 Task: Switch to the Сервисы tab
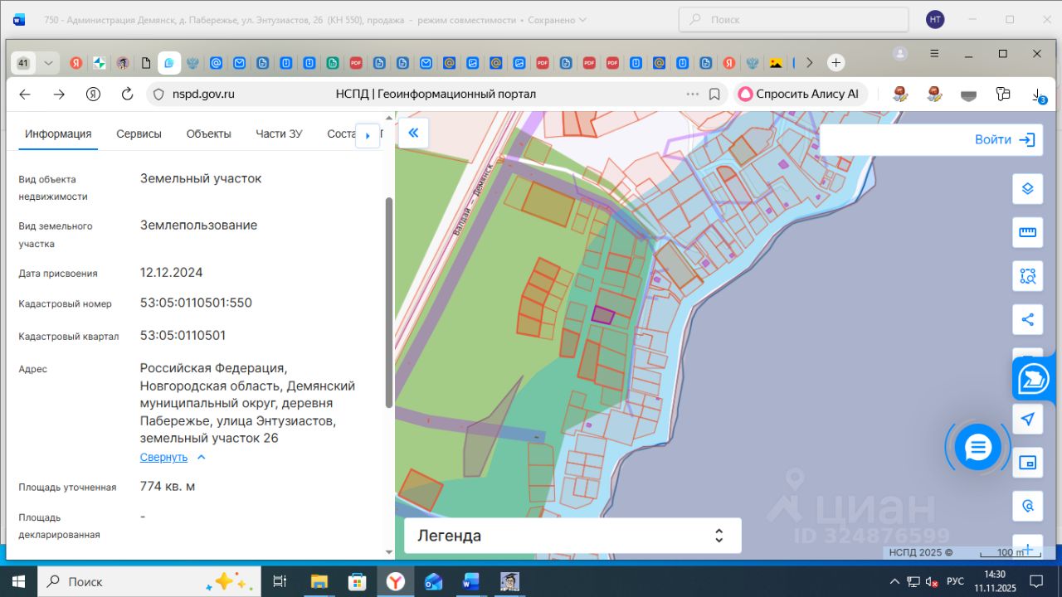(139, 133)
